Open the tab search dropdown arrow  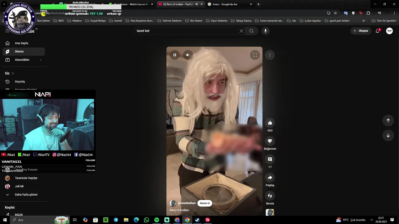coord(4,4)
